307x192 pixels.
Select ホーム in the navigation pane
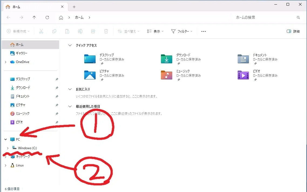click(30, 45)
